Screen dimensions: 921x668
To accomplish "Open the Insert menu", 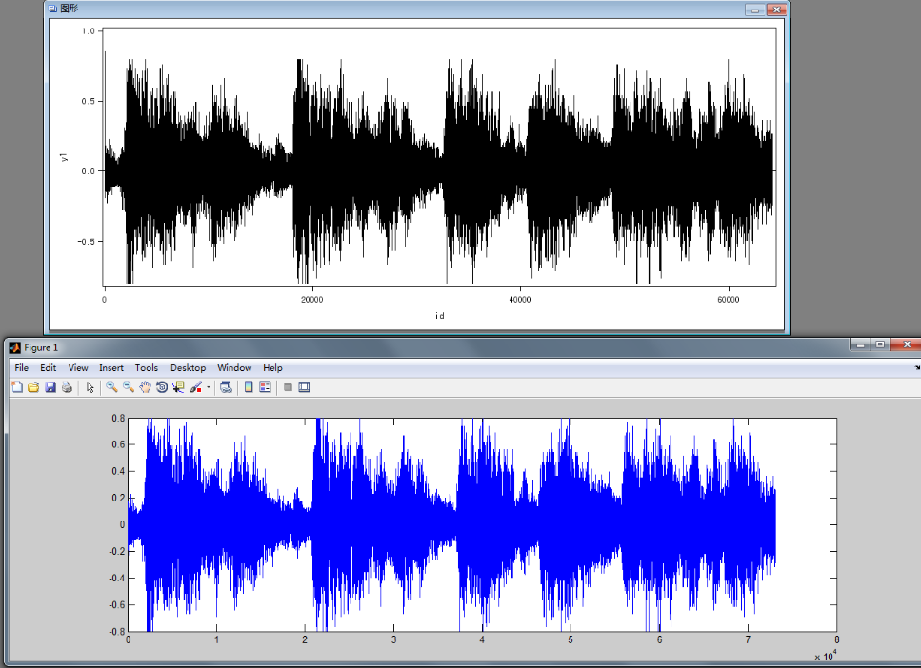I will (111, 367).
